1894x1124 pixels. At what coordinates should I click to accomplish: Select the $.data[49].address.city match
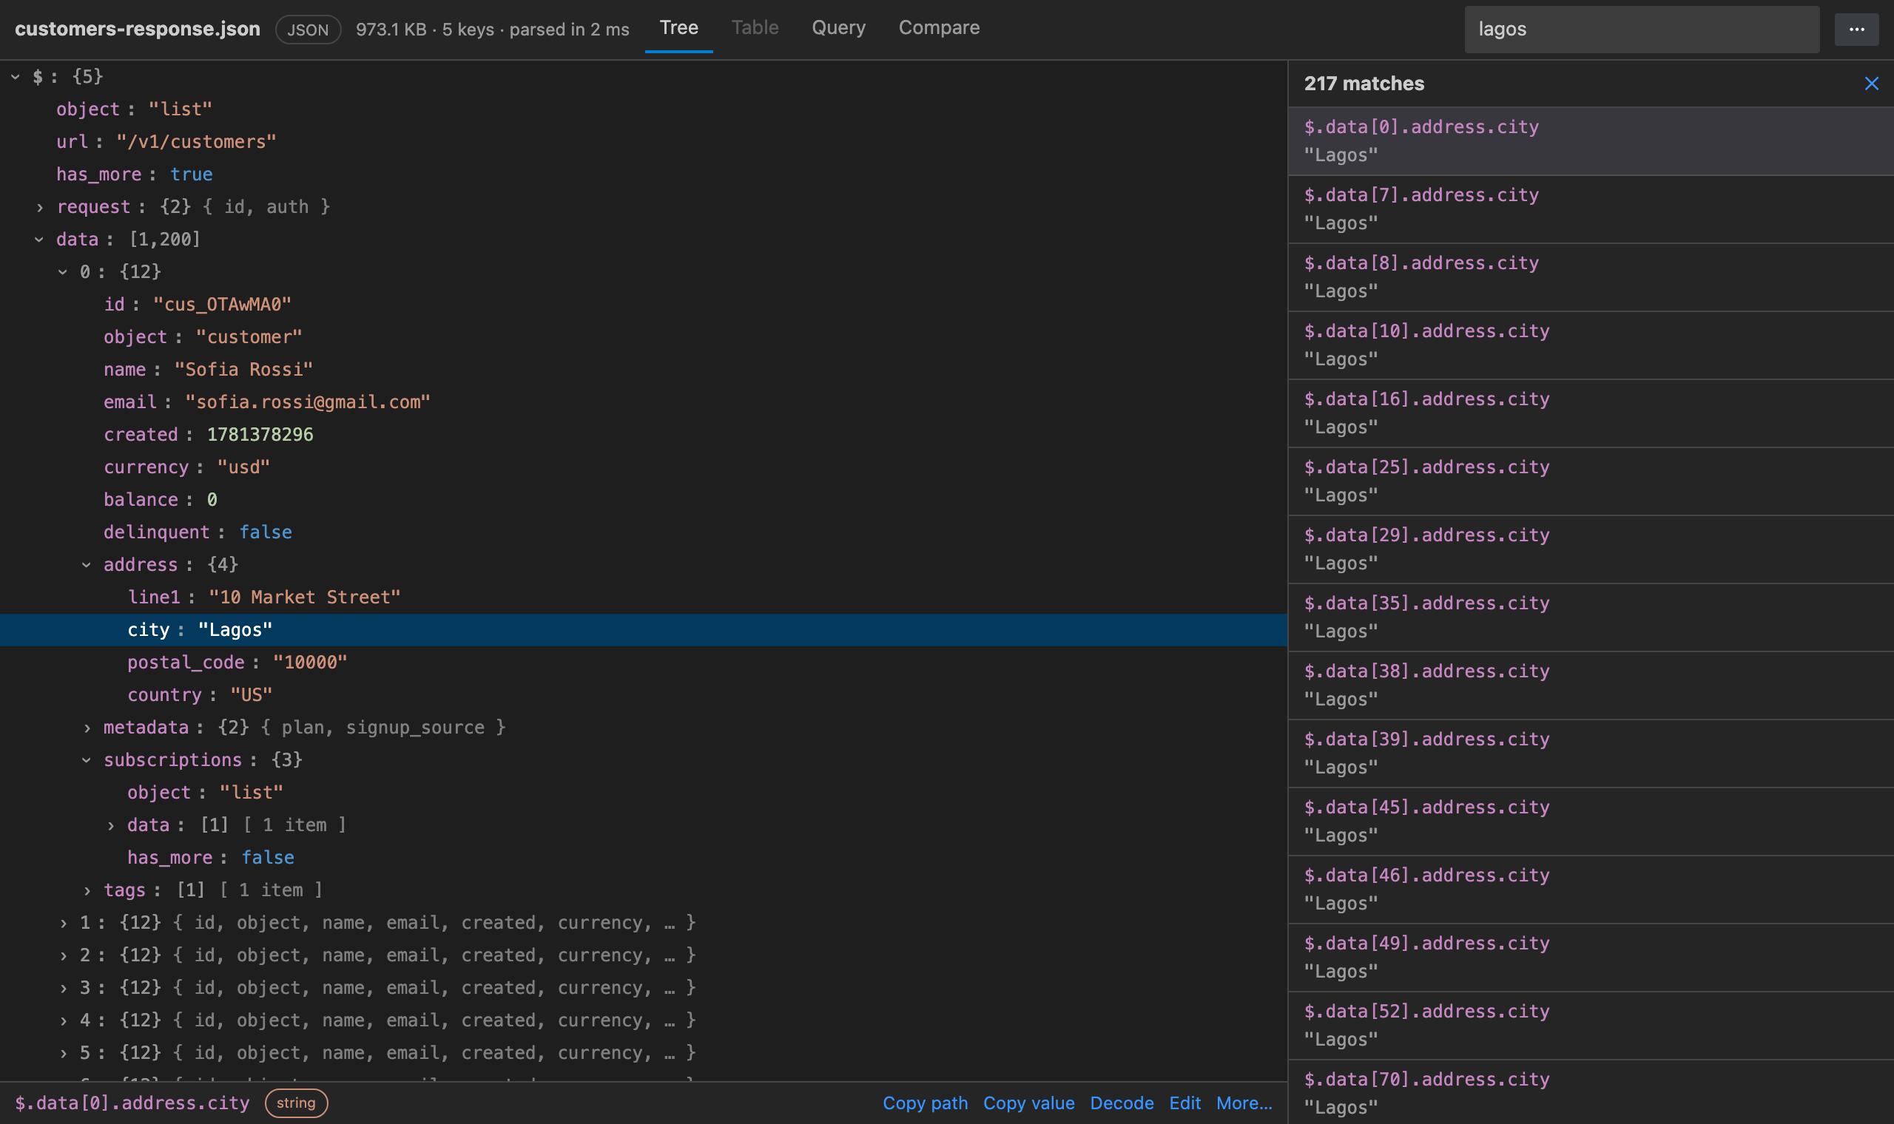coord(1591,958)
